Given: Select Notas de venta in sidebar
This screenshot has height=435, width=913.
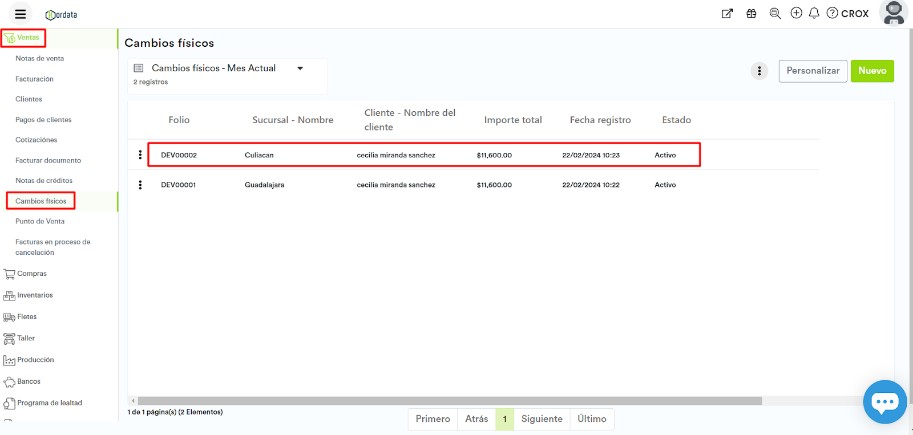Looking at the screenshot, I should click(39, 59).
